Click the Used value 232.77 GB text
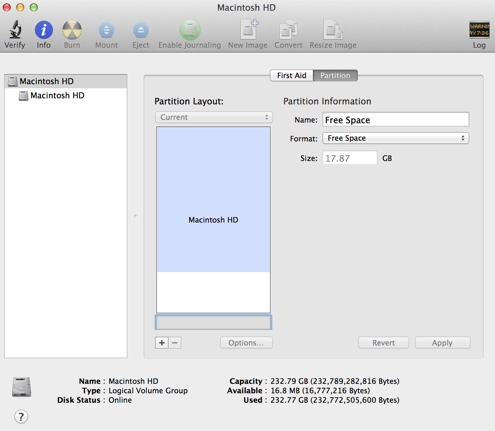The height and width of the screenshot is (431, 495). pyautogui.click(x=335, y=400)
